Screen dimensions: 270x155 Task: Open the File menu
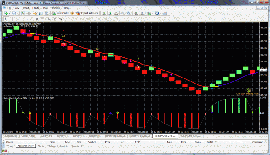(x=9, y=8)
